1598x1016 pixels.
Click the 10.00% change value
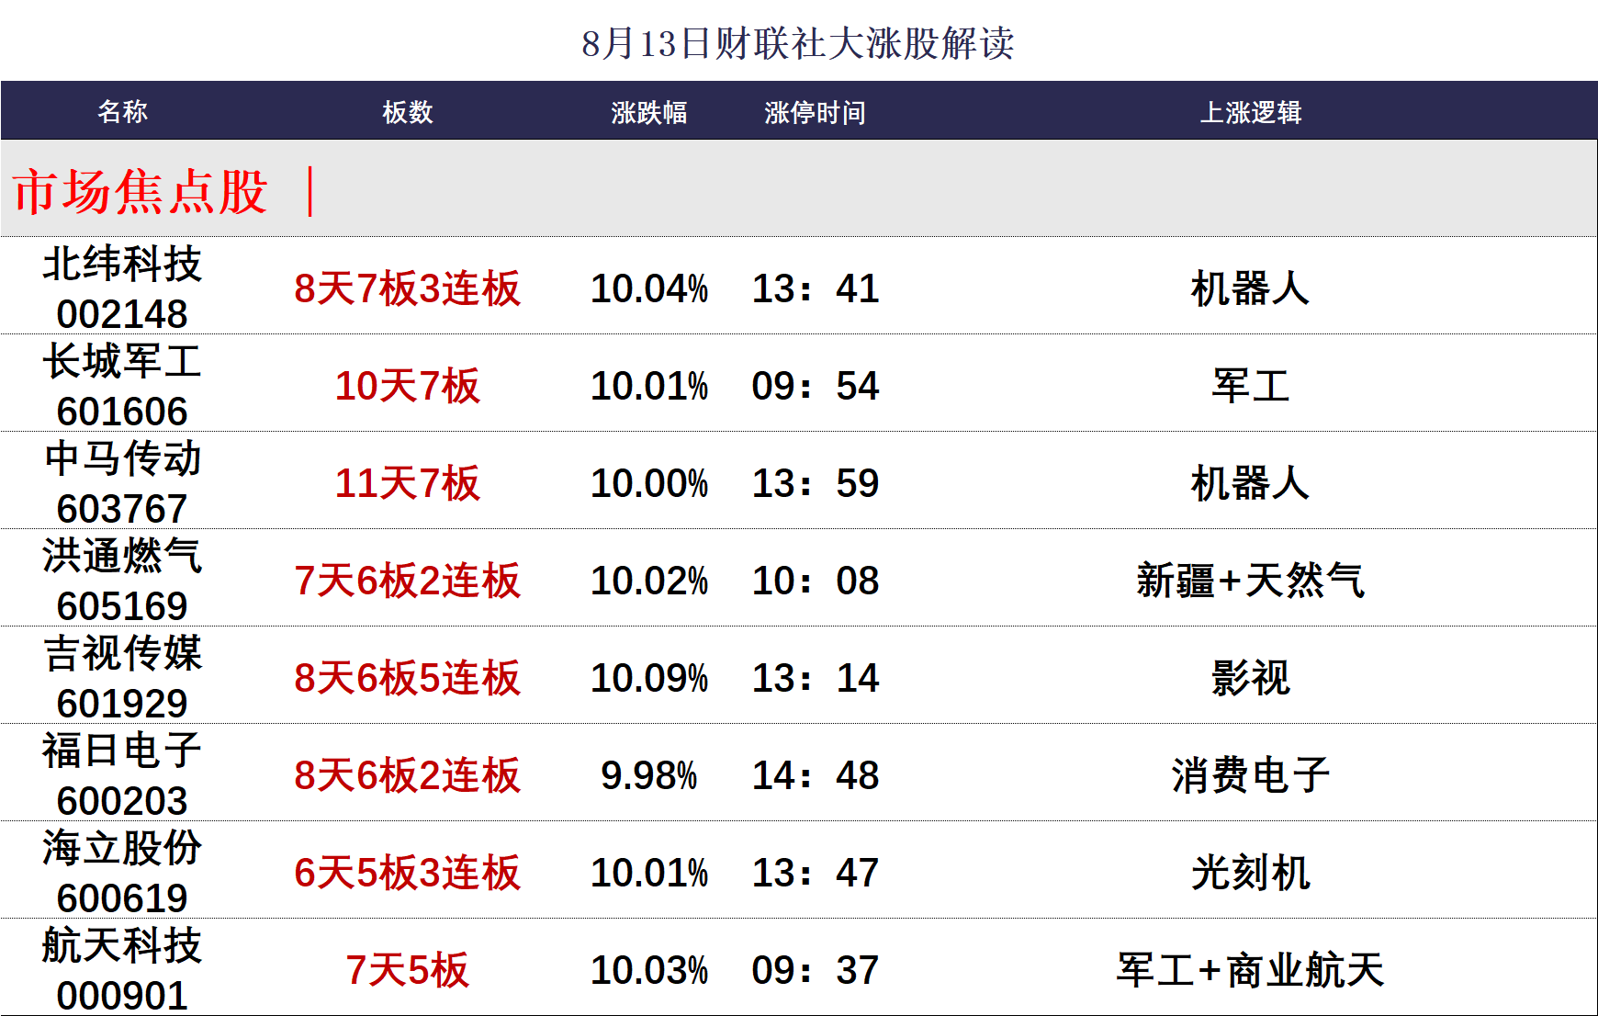[x=649, y=483]
